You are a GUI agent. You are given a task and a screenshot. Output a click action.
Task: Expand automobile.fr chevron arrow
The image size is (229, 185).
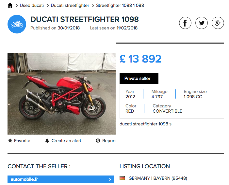[110, 179]
